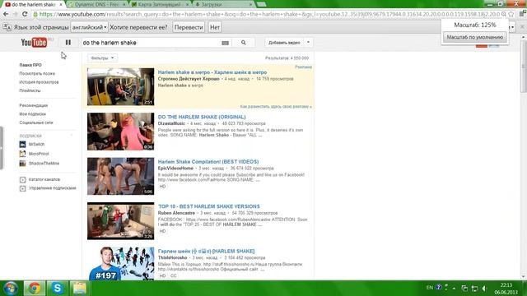Open the английский language dropdown
Screen dimensions: 527x296
click(x=89, y=27)
